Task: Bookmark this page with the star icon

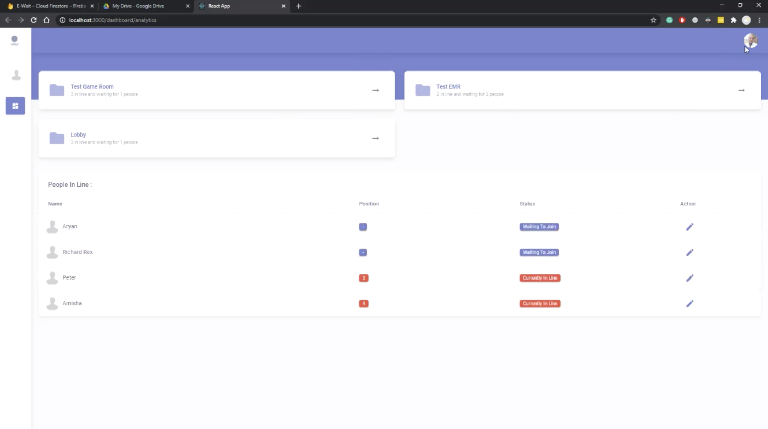Action: (653, 20)
